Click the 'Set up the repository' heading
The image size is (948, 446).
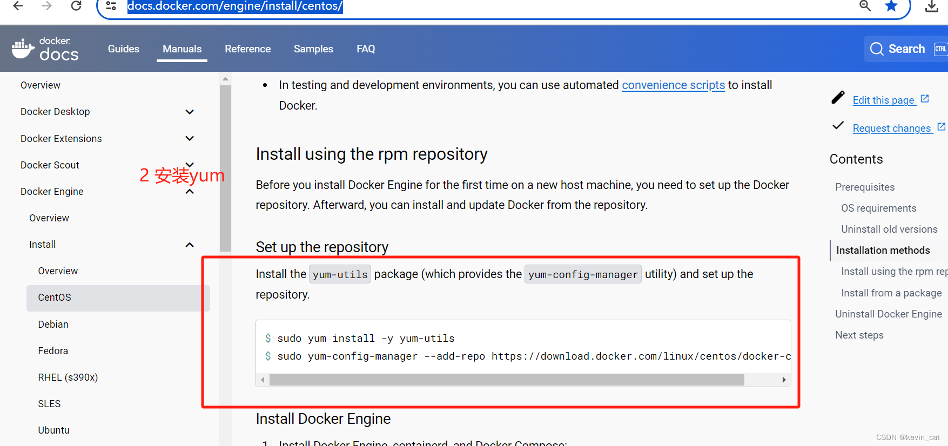pyautogui.click(x=322, y=247)
